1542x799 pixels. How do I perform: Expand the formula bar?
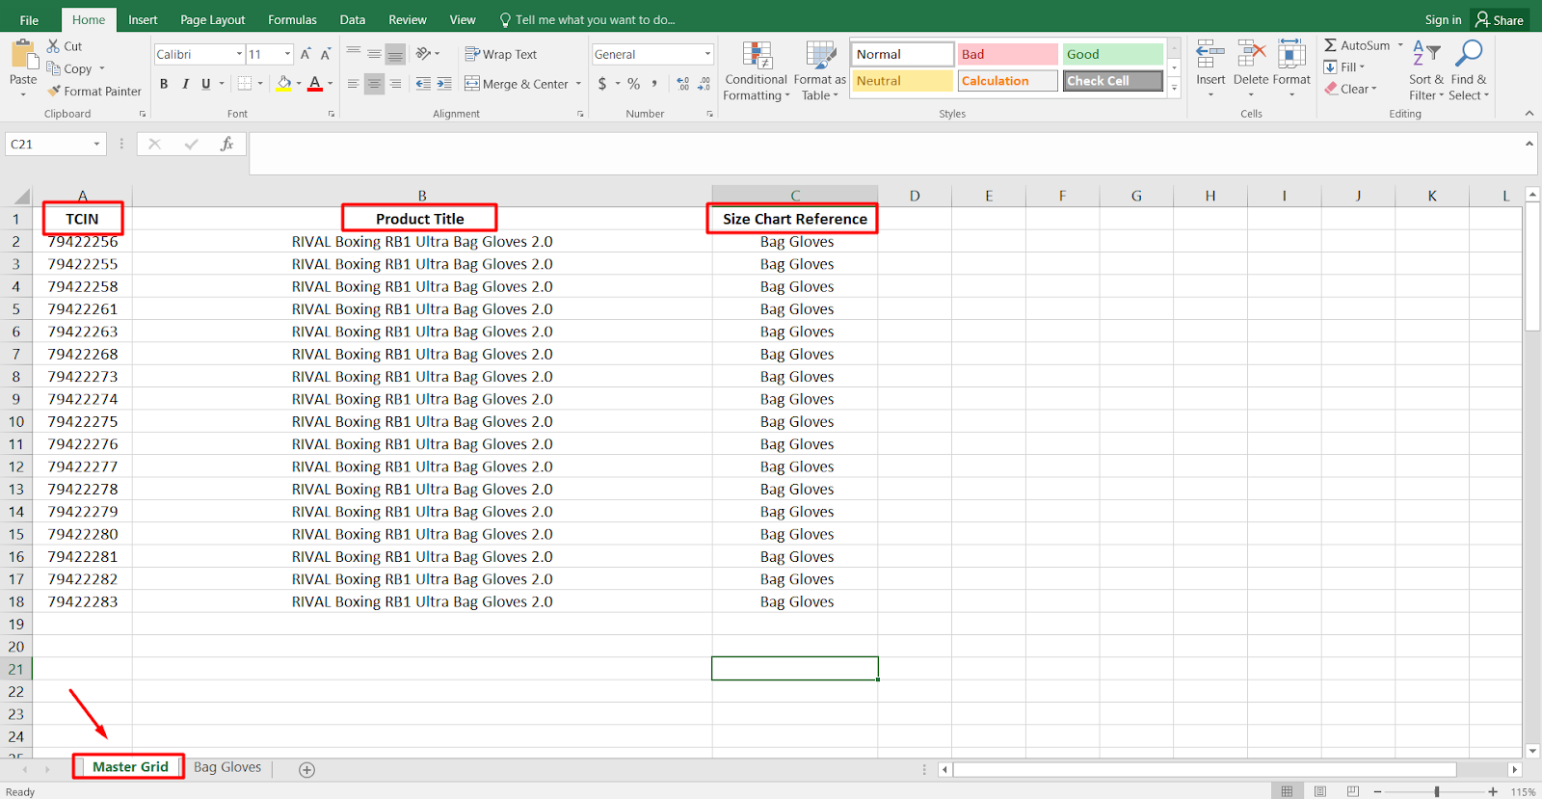pos(1529,144)
